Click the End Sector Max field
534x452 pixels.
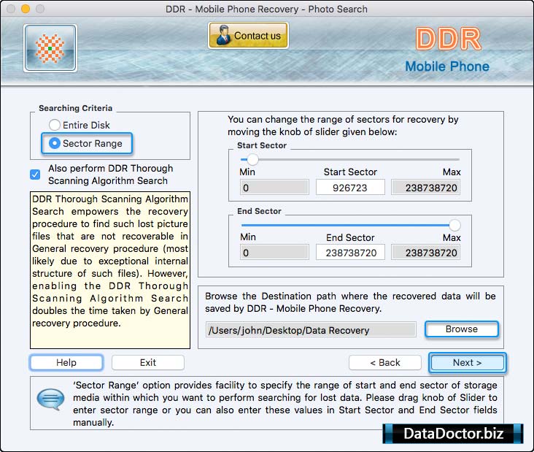coord(426,253)
